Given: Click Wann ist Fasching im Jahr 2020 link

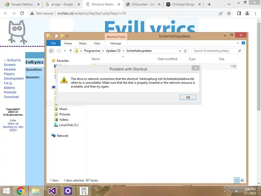Looking at the screenshot, I should [13, 127].
